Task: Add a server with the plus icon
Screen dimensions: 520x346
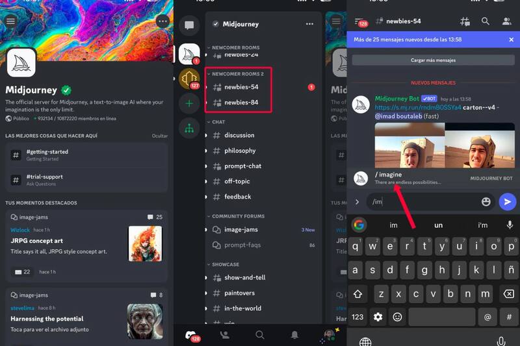Action: pyautogui.click(x=189, y=104)
